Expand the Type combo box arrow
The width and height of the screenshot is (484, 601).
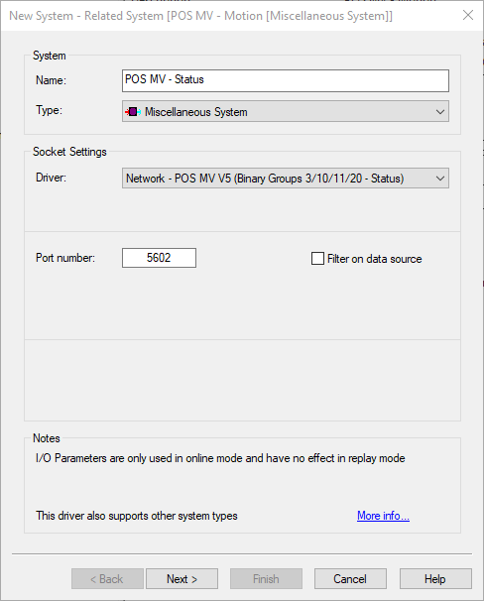pyautogui.click(x=440, y=112)
